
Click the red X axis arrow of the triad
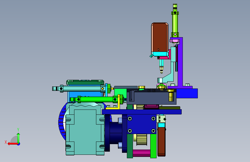12,144
